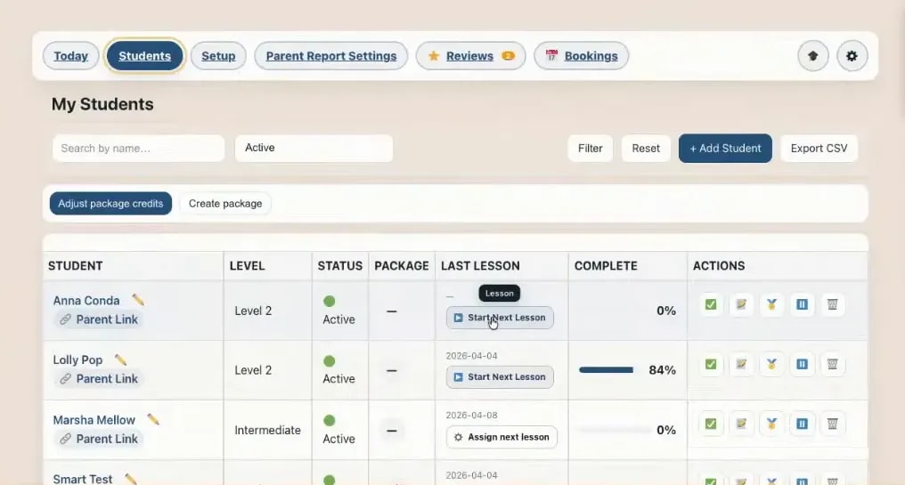Pause student Lolly Pop with pause icon

click(x=803, y=365)
